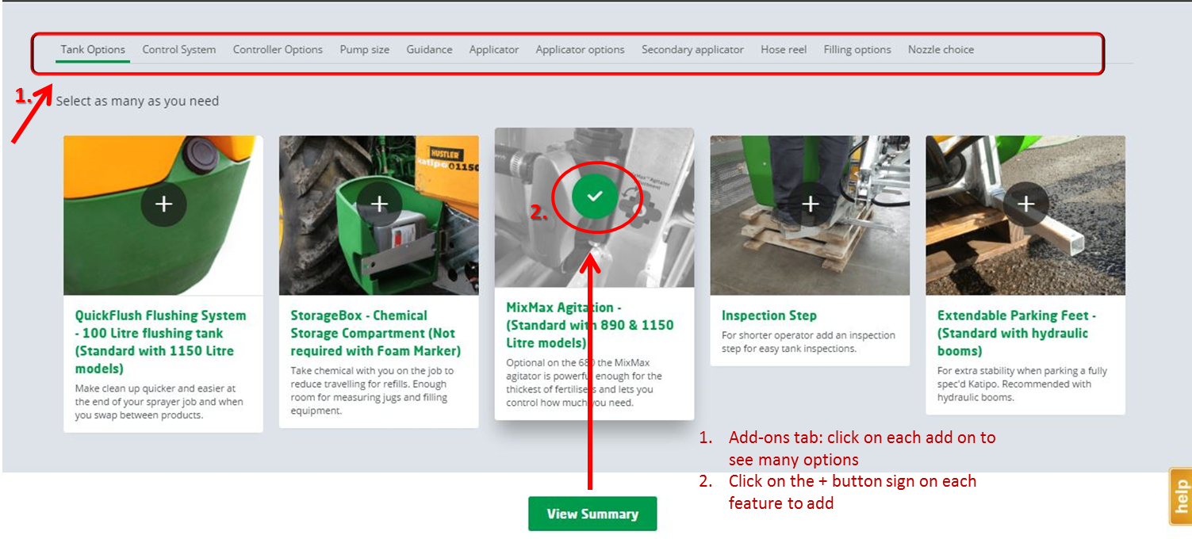This screenshot has width=1192, height=539.
Task: Open the Controller Options tab
Action: tap(278, 49)
